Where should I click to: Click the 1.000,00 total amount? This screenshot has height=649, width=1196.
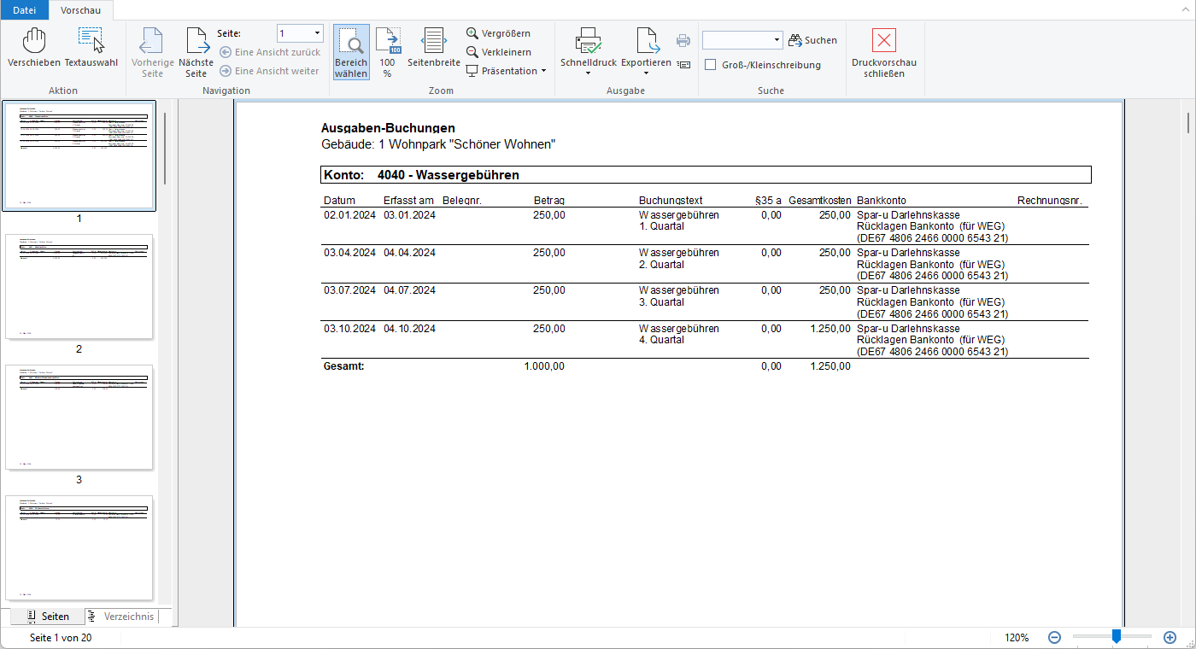544,366
